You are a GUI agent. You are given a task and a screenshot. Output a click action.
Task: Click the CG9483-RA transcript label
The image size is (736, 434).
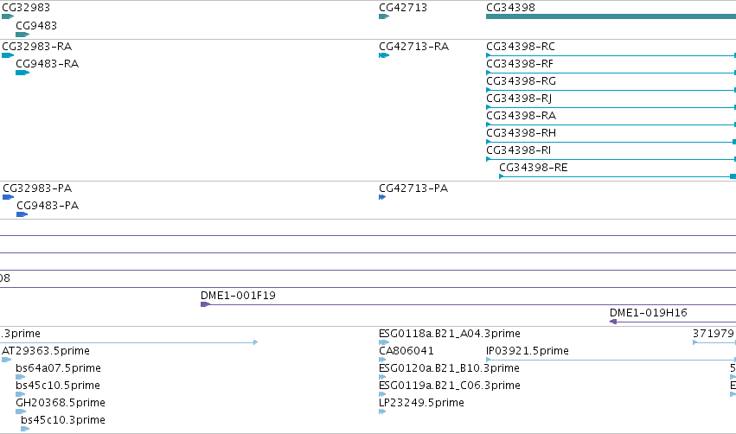pyautogui.click(x=47, y=64)
